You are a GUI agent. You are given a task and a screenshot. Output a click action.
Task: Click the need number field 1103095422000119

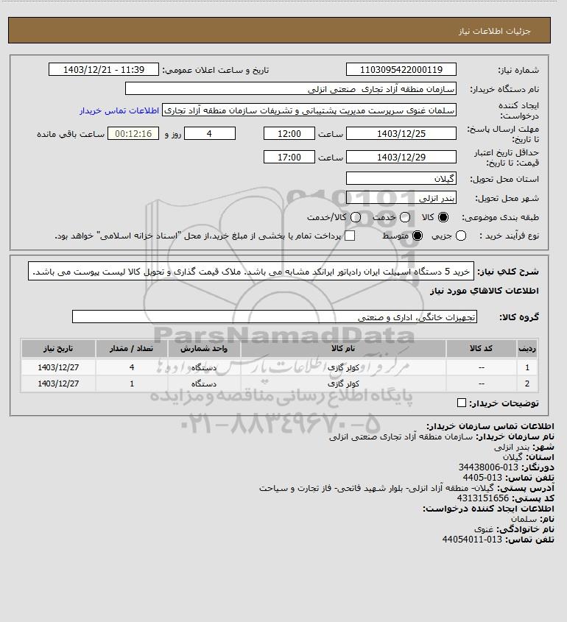[401, 69]
